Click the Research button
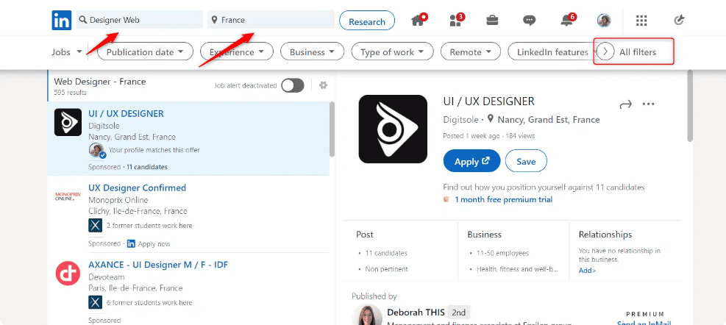726x325 pixels. 367,21
